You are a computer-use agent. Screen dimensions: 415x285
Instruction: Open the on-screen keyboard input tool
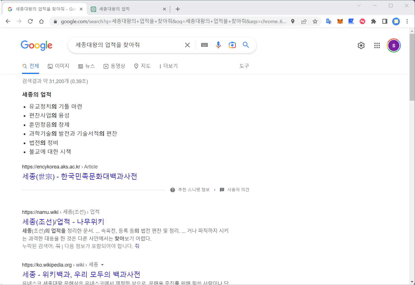click(204, 45)
